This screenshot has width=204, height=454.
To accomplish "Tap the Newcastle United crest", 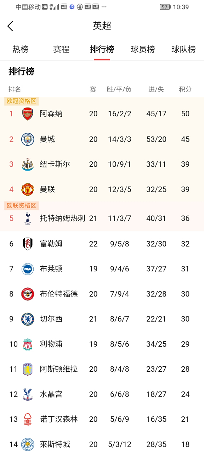I will (x=27, y=164).
